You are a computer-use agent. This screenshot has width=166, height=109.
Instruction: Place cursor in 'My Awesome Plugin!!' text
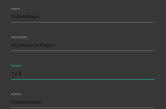(x=33, y=45)
